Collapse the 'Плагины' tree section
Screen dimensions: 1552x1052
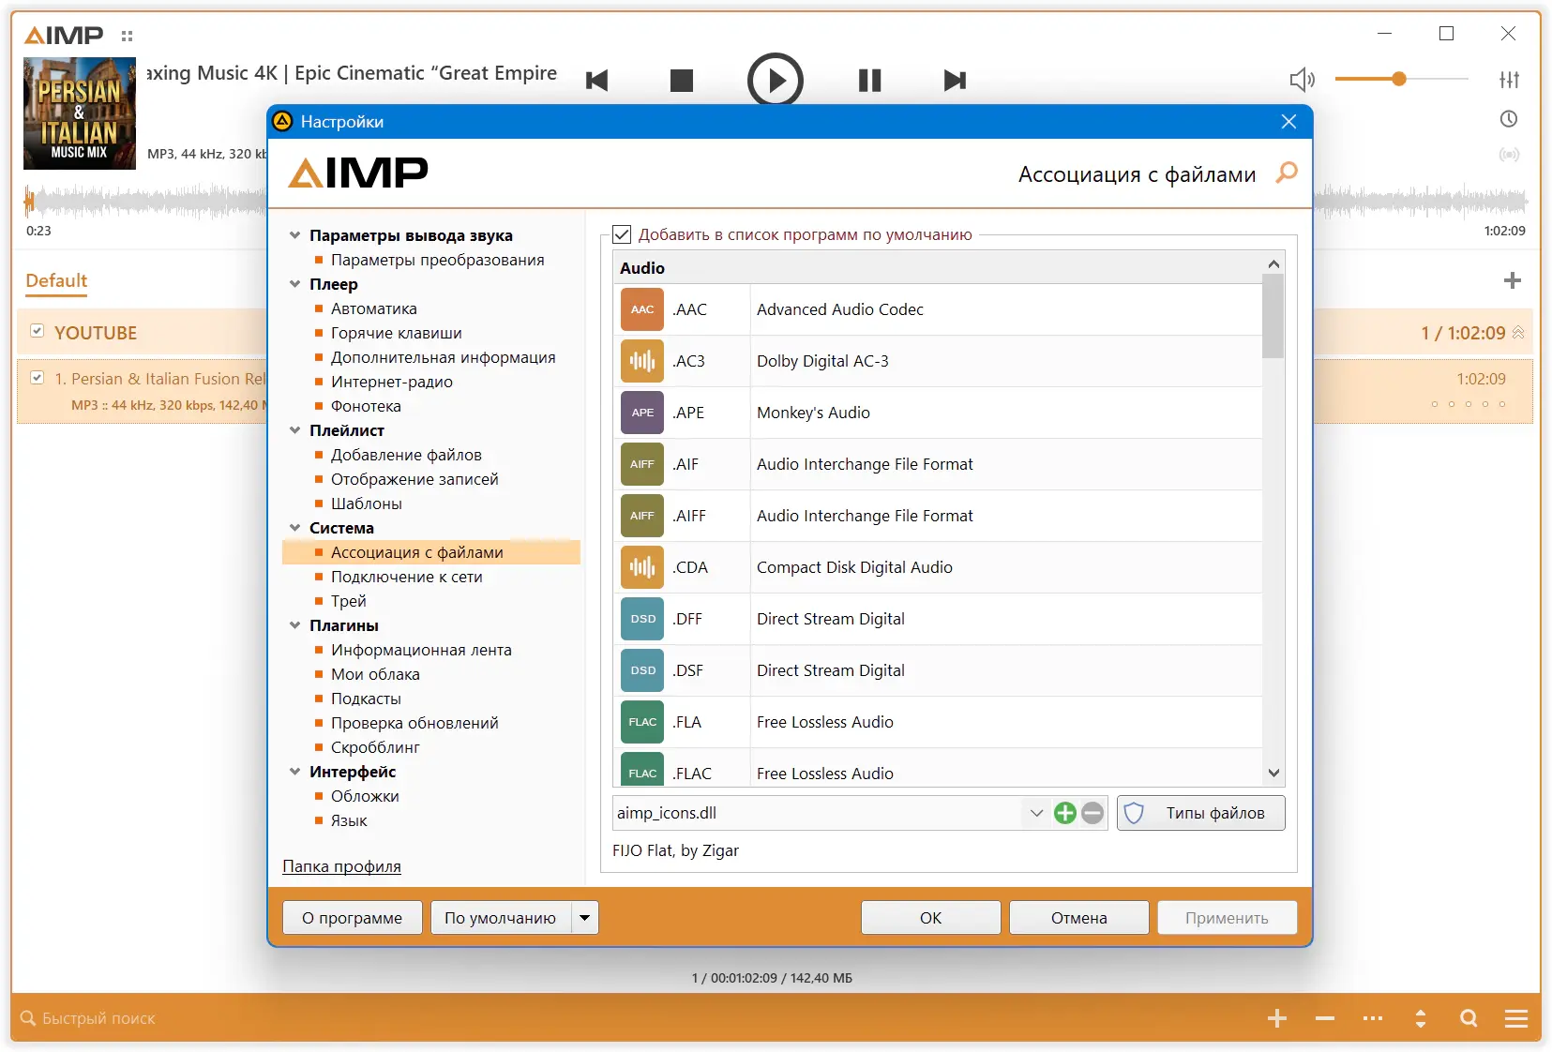tap(295, 625)
